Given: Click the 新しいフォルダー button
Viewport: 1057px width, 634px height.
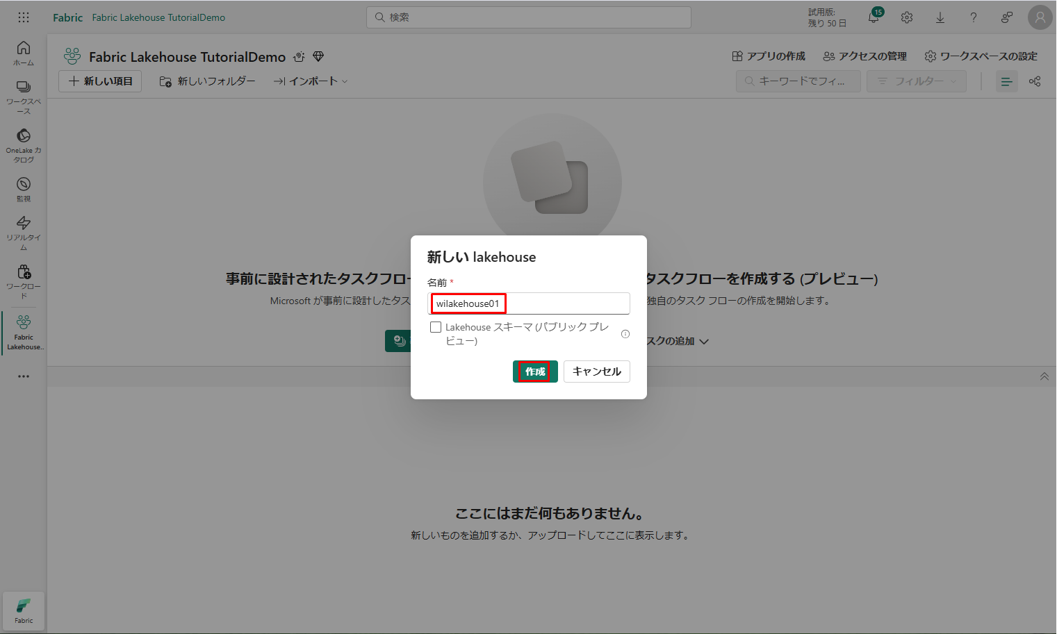Looking at the screenshot, I should (x=207, y=81).
